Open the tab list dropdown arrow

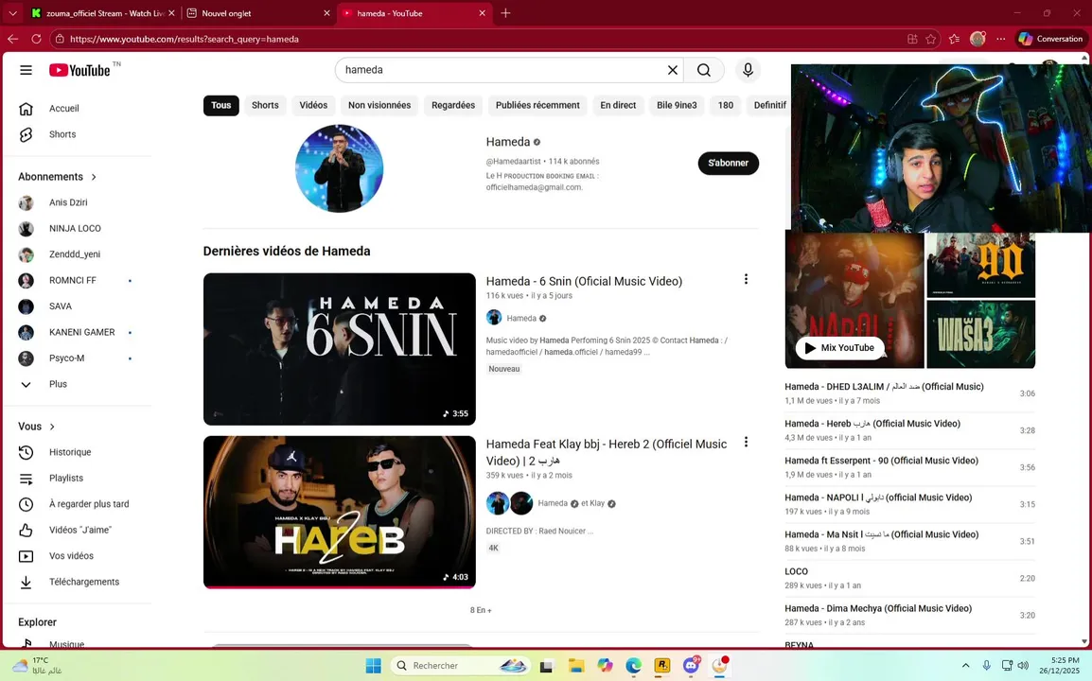click(12, 13)
